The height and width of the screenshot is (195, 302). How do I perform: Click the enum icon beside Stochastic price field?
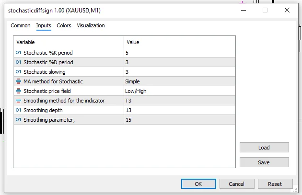18,91
